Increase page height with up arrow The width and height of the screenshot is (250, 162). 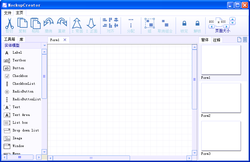click(232, 19)
